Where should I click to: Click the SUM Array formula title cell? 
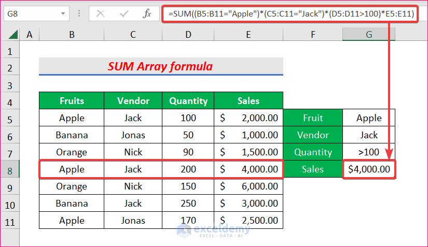click(x=161, y=67)
